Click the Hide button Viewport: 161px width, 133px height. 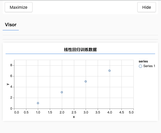pos(147,7)
